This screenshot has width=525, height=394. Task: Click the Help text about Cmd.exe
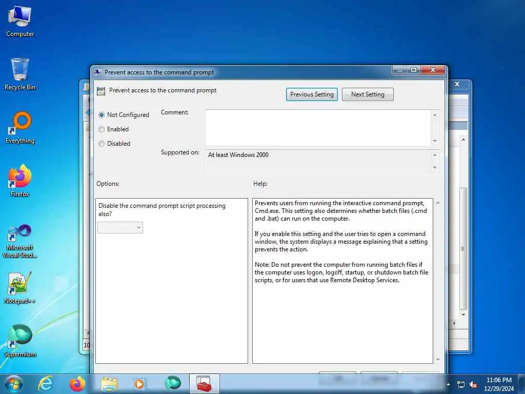(341, 211)
